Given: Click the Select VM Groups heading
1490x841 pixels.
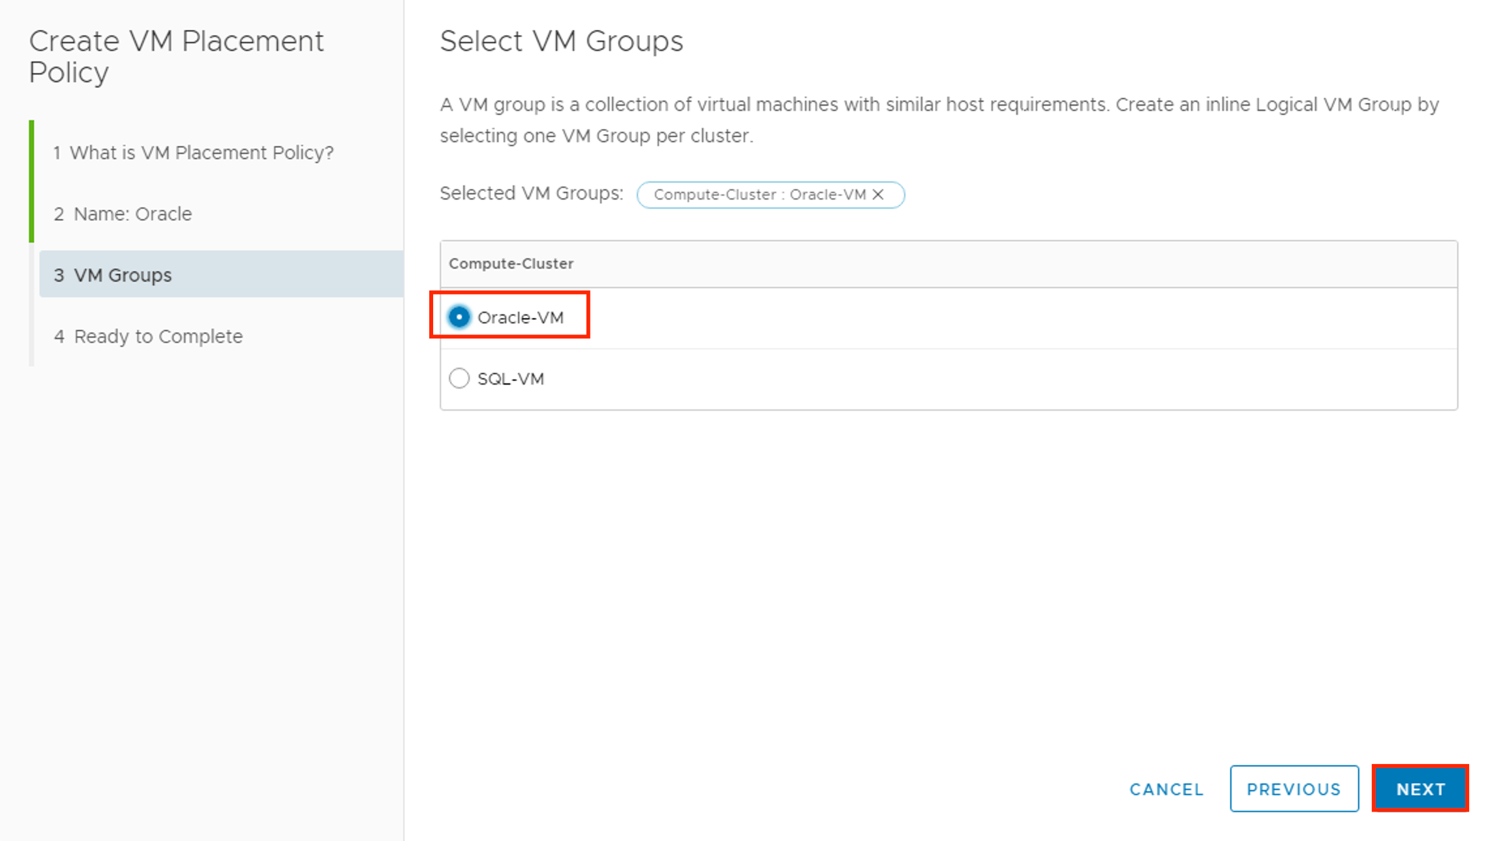Looking at the screenshot, I should pos(561,41).
